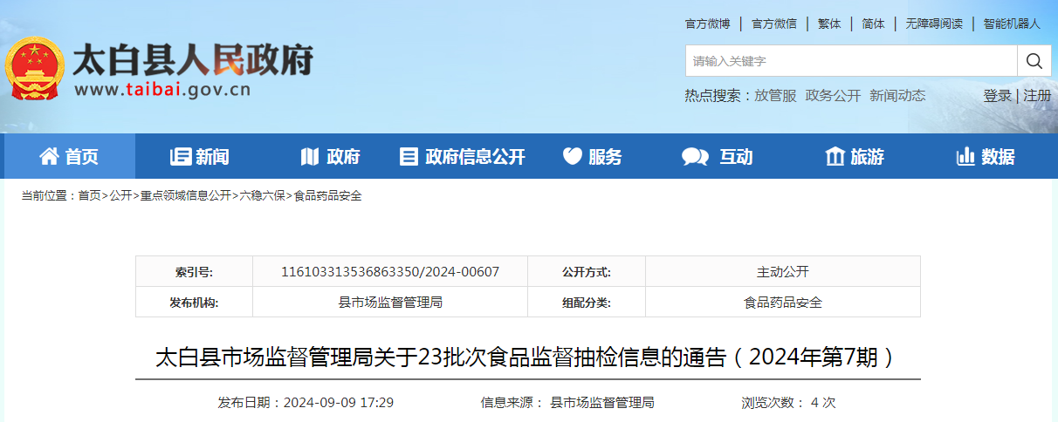Image resolution: width=1058 pixels, height=422 pixels.
Task: Click breadcrumb 首页 link
Action: pyautogui.click(x=89, y=196)
